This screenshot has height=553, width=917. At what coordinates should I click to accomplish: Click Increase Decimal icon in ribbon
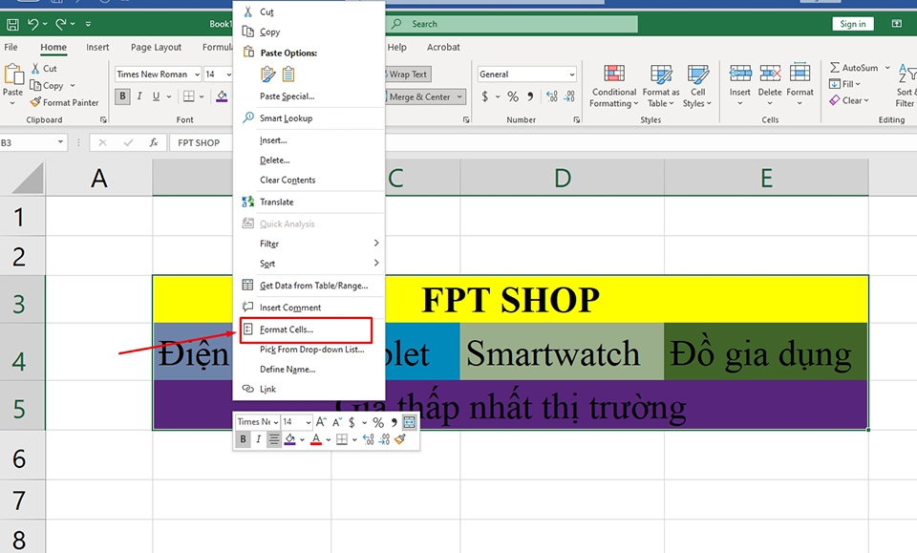[551, 96]
